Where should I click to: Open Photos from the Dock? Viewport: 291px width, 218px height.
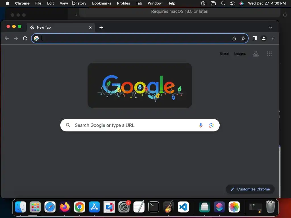click(x=234, y=207)
